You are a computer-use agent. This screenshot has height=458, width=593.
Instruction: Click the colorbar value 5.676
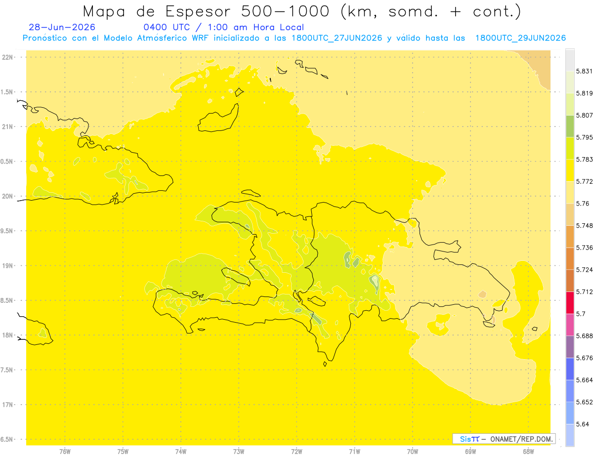(x=584, y=358)
